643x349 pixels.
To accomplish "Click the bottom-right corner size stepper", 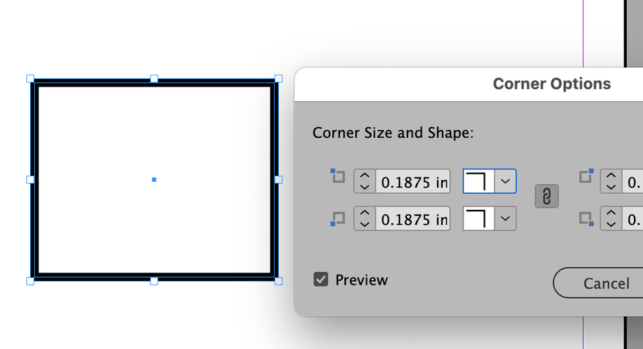I will [x=611, y=219].
